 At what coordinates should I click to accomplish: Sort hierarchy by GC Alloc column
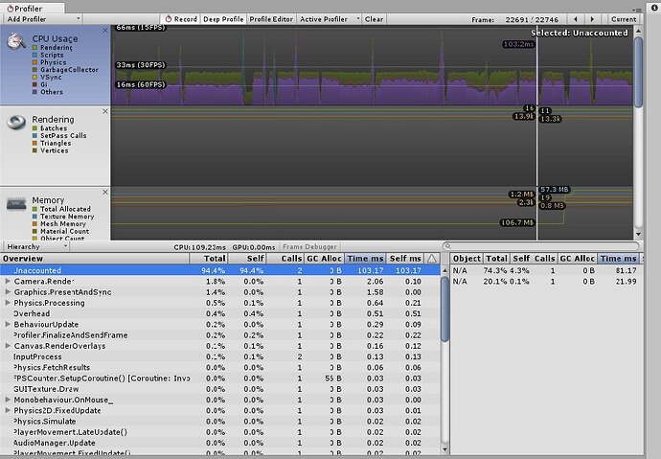pyautogui.click(x=324, y=259)
